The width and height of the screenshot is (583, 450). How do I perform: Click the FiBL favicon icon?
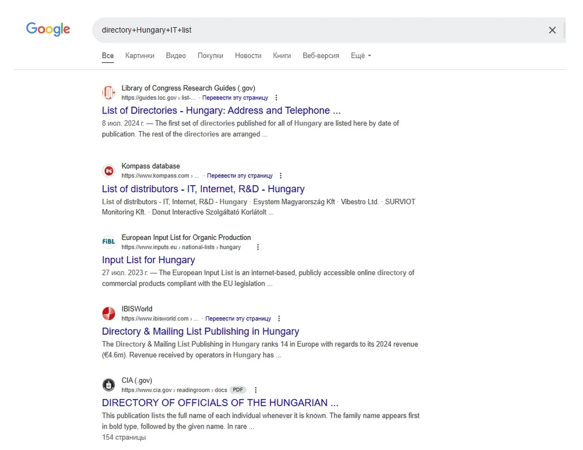[109, 242]
